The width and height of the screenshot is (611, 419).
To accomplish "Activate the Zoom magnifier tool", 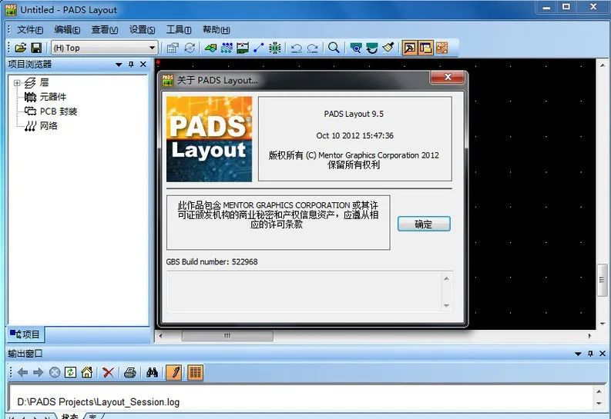I will [334, 48].
